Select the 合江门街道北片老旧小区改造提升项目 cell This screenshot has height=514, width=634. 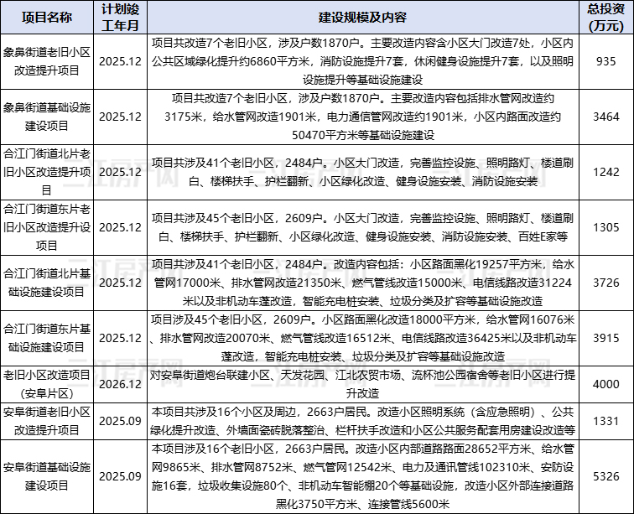point(47,172)
